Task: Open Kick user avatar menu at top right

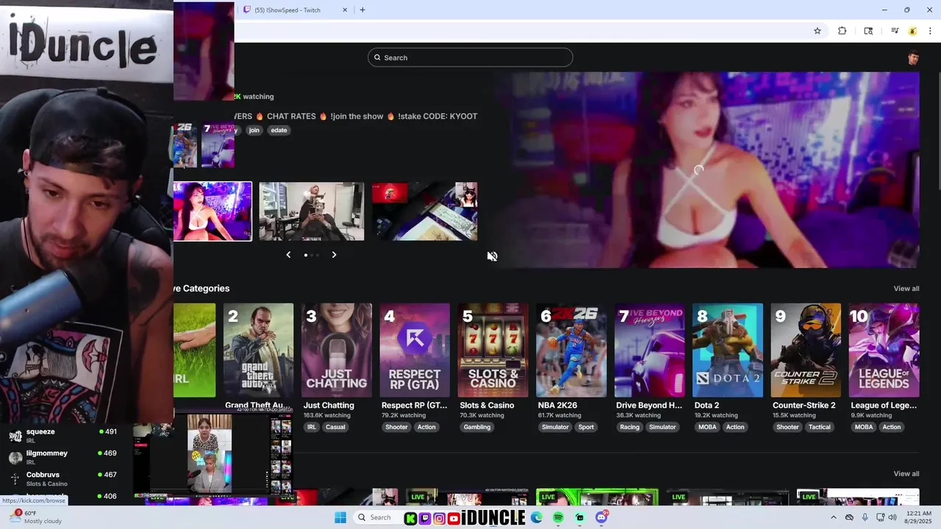Action: pyautogui.click(x=912, y=58)
